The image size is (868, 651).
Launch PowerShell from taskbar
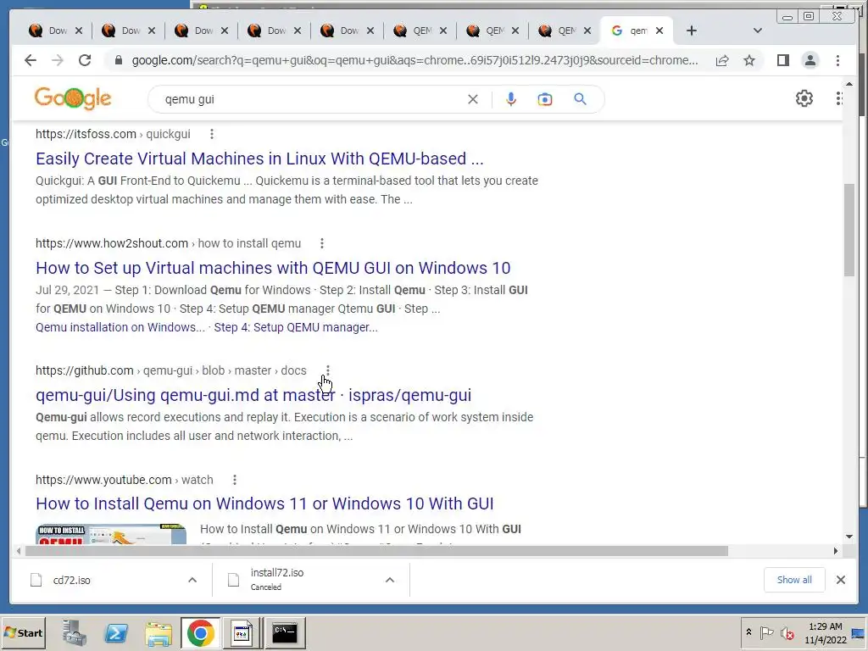116,632
